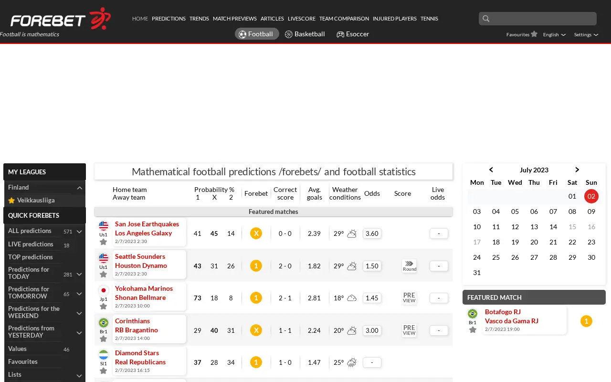The width and height of the screenshot is (611, 382).
Task: Open the English language dropdown
Action: point(554,34)
